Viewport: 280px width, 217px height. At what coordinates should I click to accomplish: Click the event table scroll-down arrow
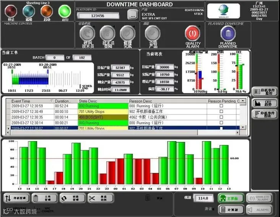[243, 127]
